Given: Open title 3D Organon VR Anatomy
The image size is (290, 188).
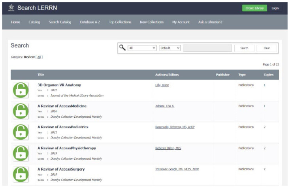Looking at the screenshot, I should (x=59, y=85).
